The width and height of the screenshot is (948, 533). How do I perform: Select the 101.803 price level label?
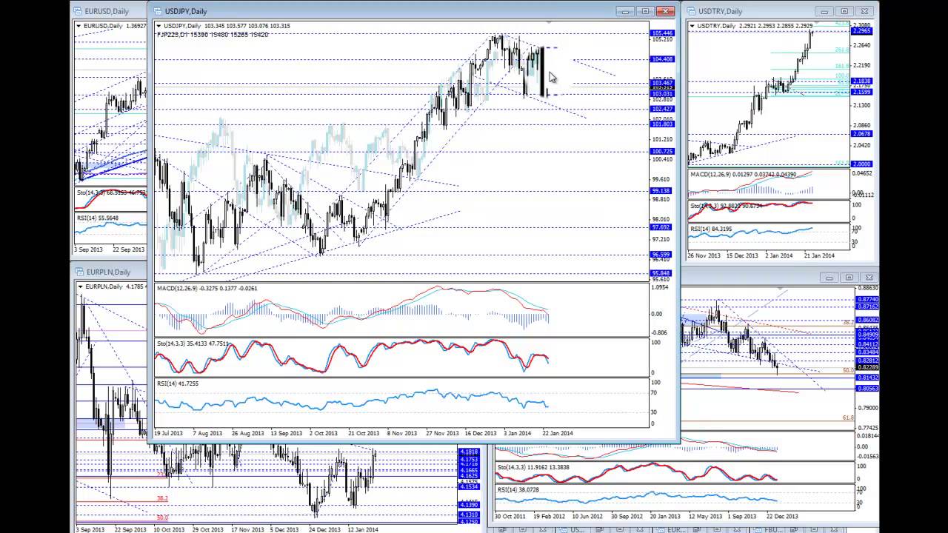(x=662, y=124)
